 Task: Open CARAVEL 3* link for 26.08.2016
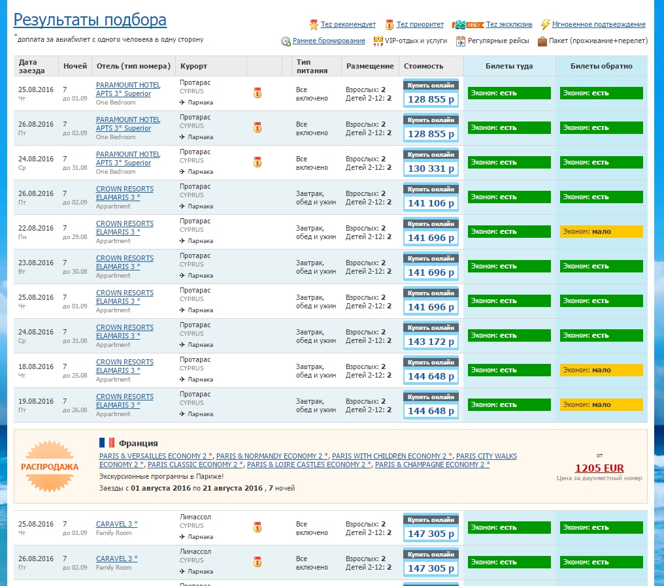click(116, 559)
